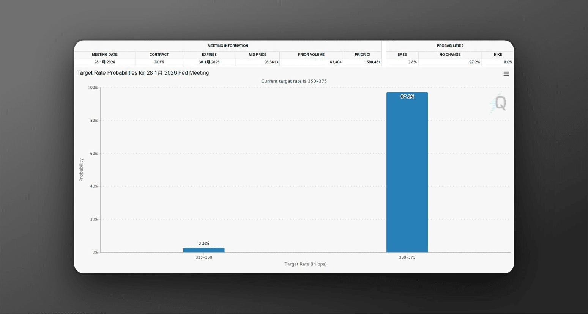
Task: Open the chart hamburger context menu
Action: coord(506,74)
